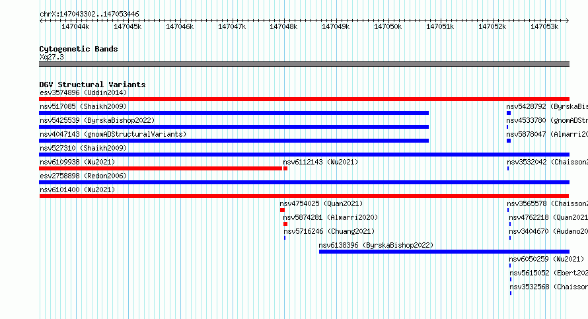Open the nsv517085 (Shaikh2009) variant label
The width and height of the screenshot is (588, 319).
pos(83,106)
